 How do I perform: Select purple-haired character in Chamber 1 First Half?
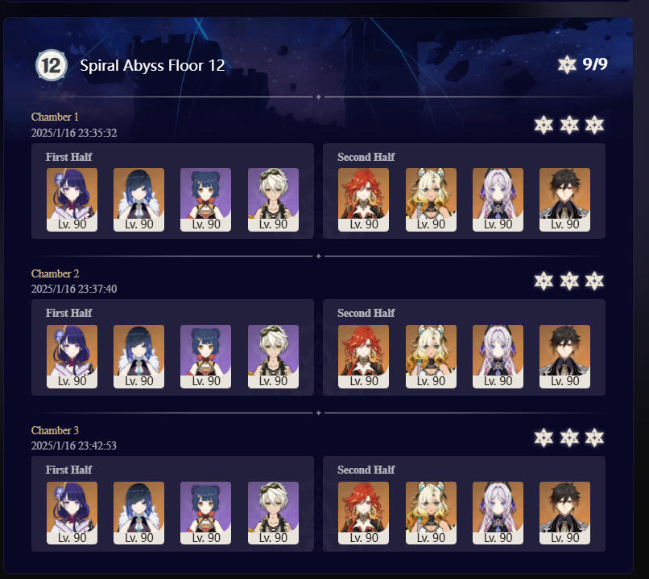pyautogui.click(x=72, y=199)
